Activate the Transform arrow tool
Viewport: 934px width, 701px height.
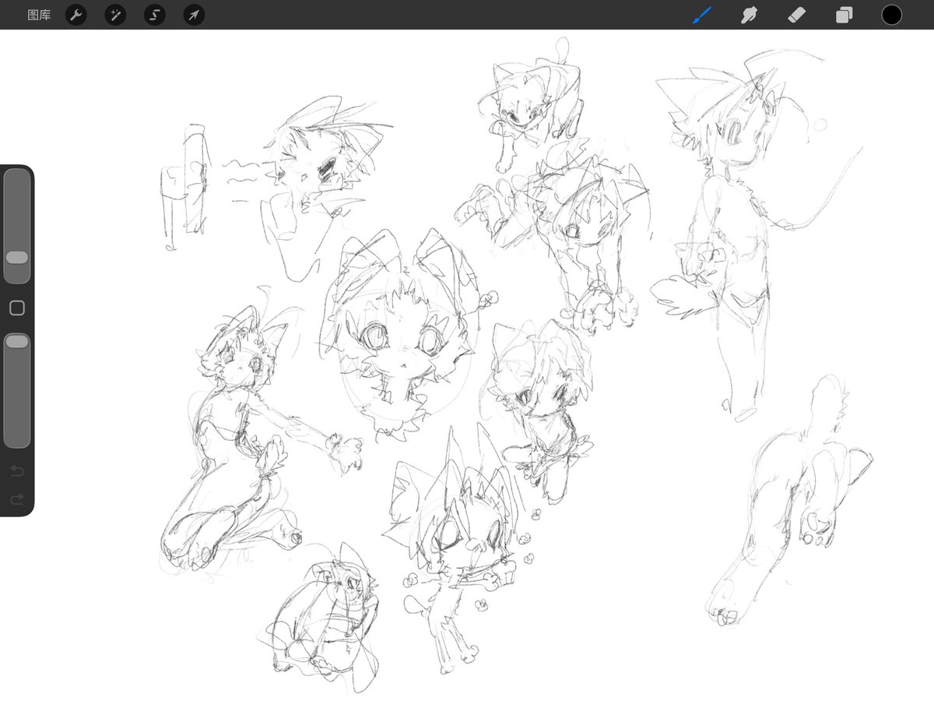pos(194,15)
